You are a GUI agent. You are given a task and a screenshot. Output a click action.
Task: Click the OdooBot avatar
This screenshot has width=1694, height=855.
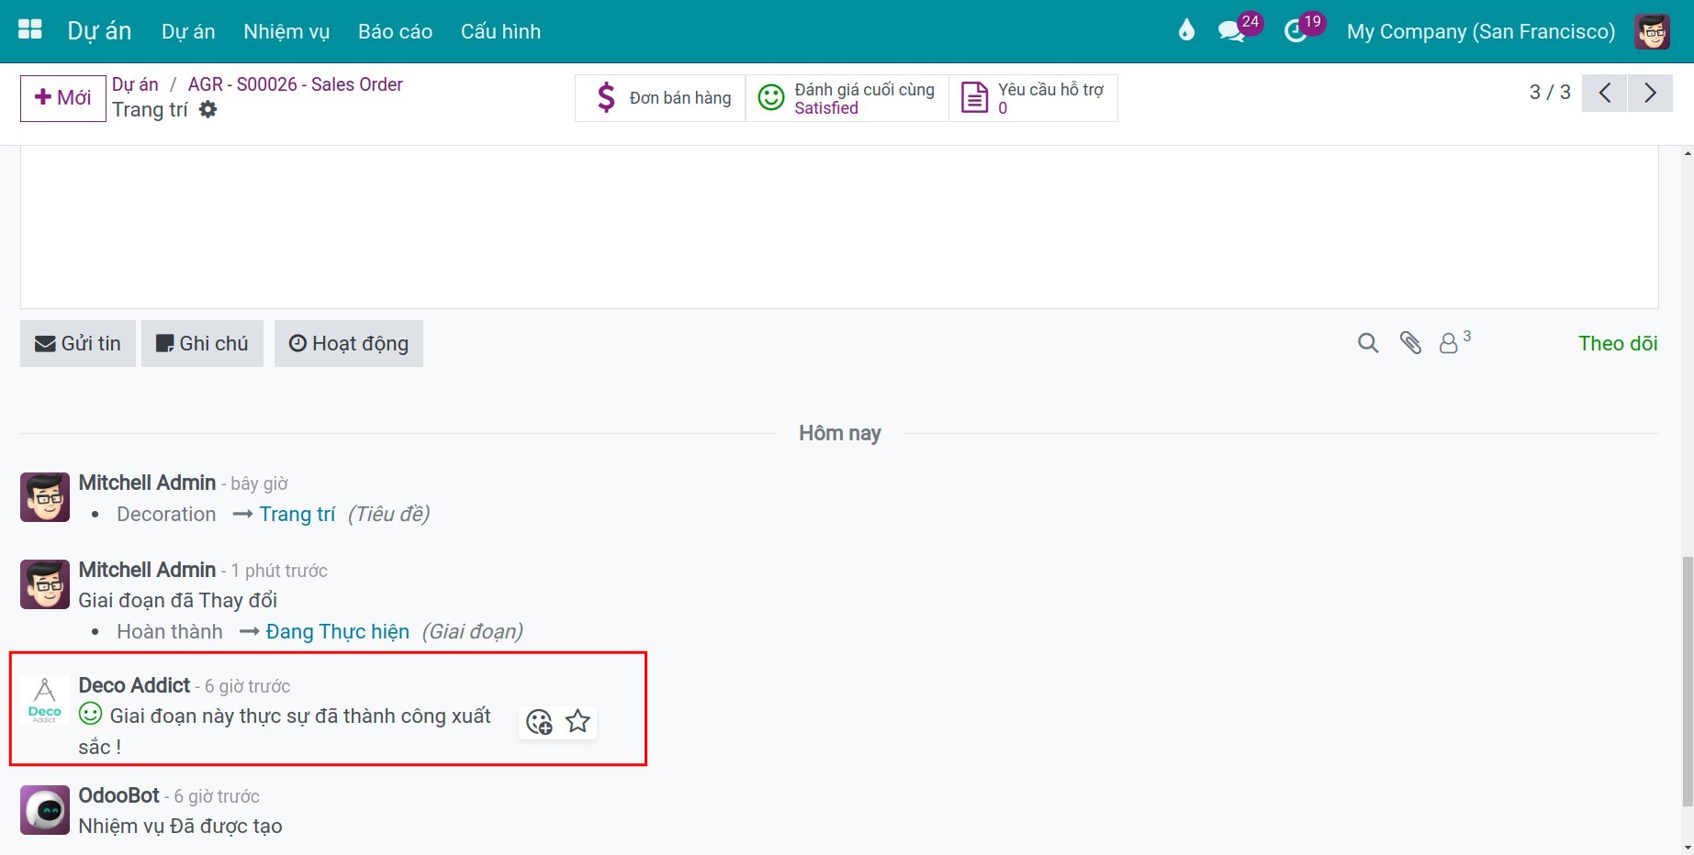click(x=45, y=810)
